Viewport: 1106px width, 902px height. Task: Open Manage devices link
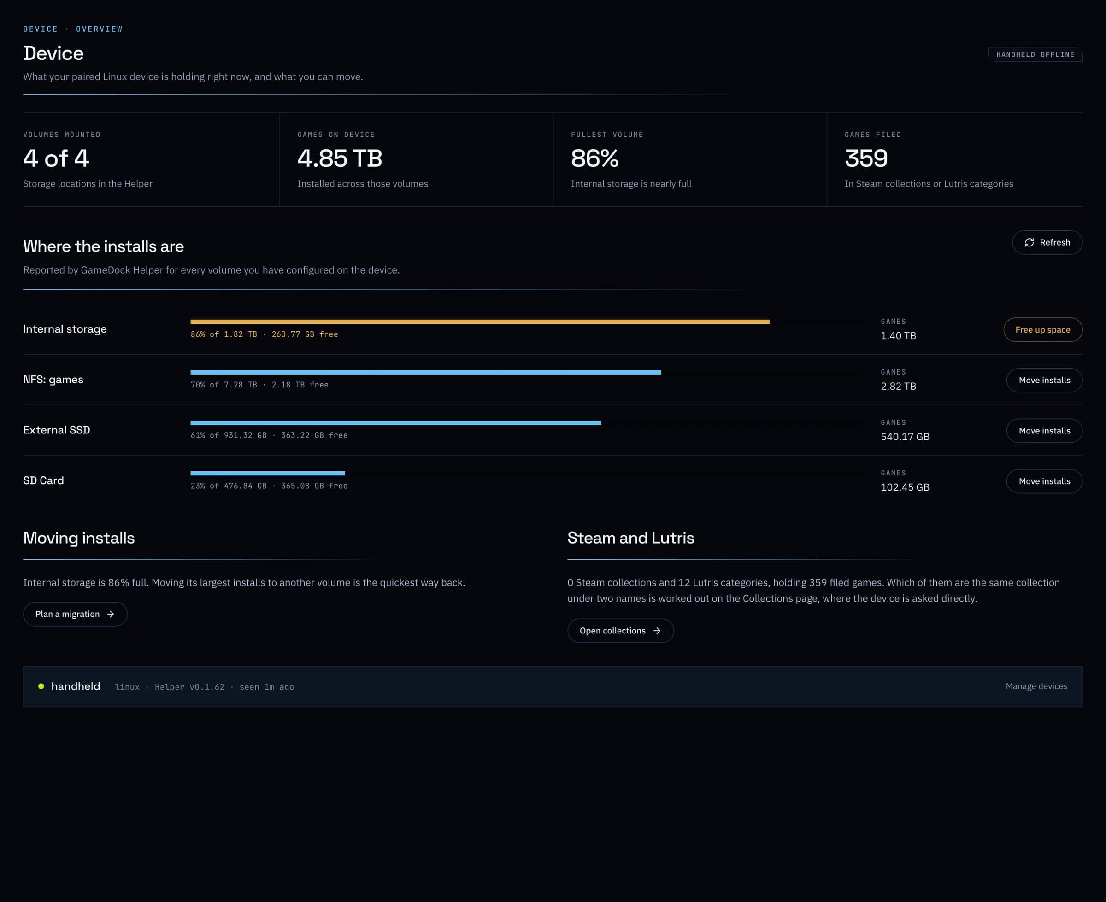pos(1036,686)
